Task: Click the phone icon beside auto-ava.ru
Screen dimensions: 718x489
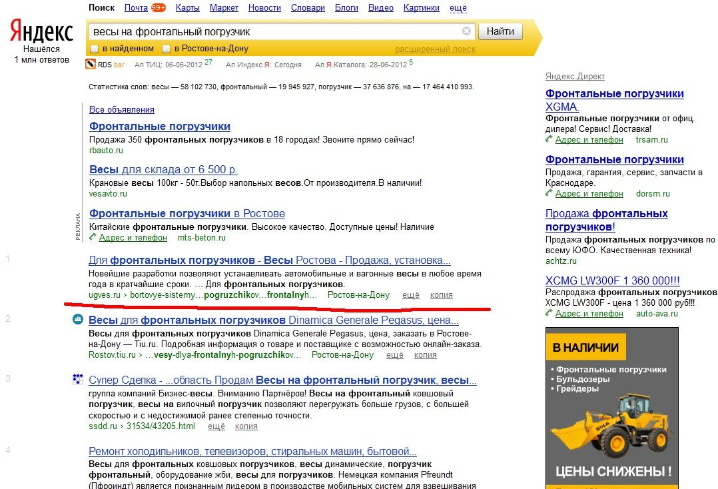Action: tap(549, 312)
